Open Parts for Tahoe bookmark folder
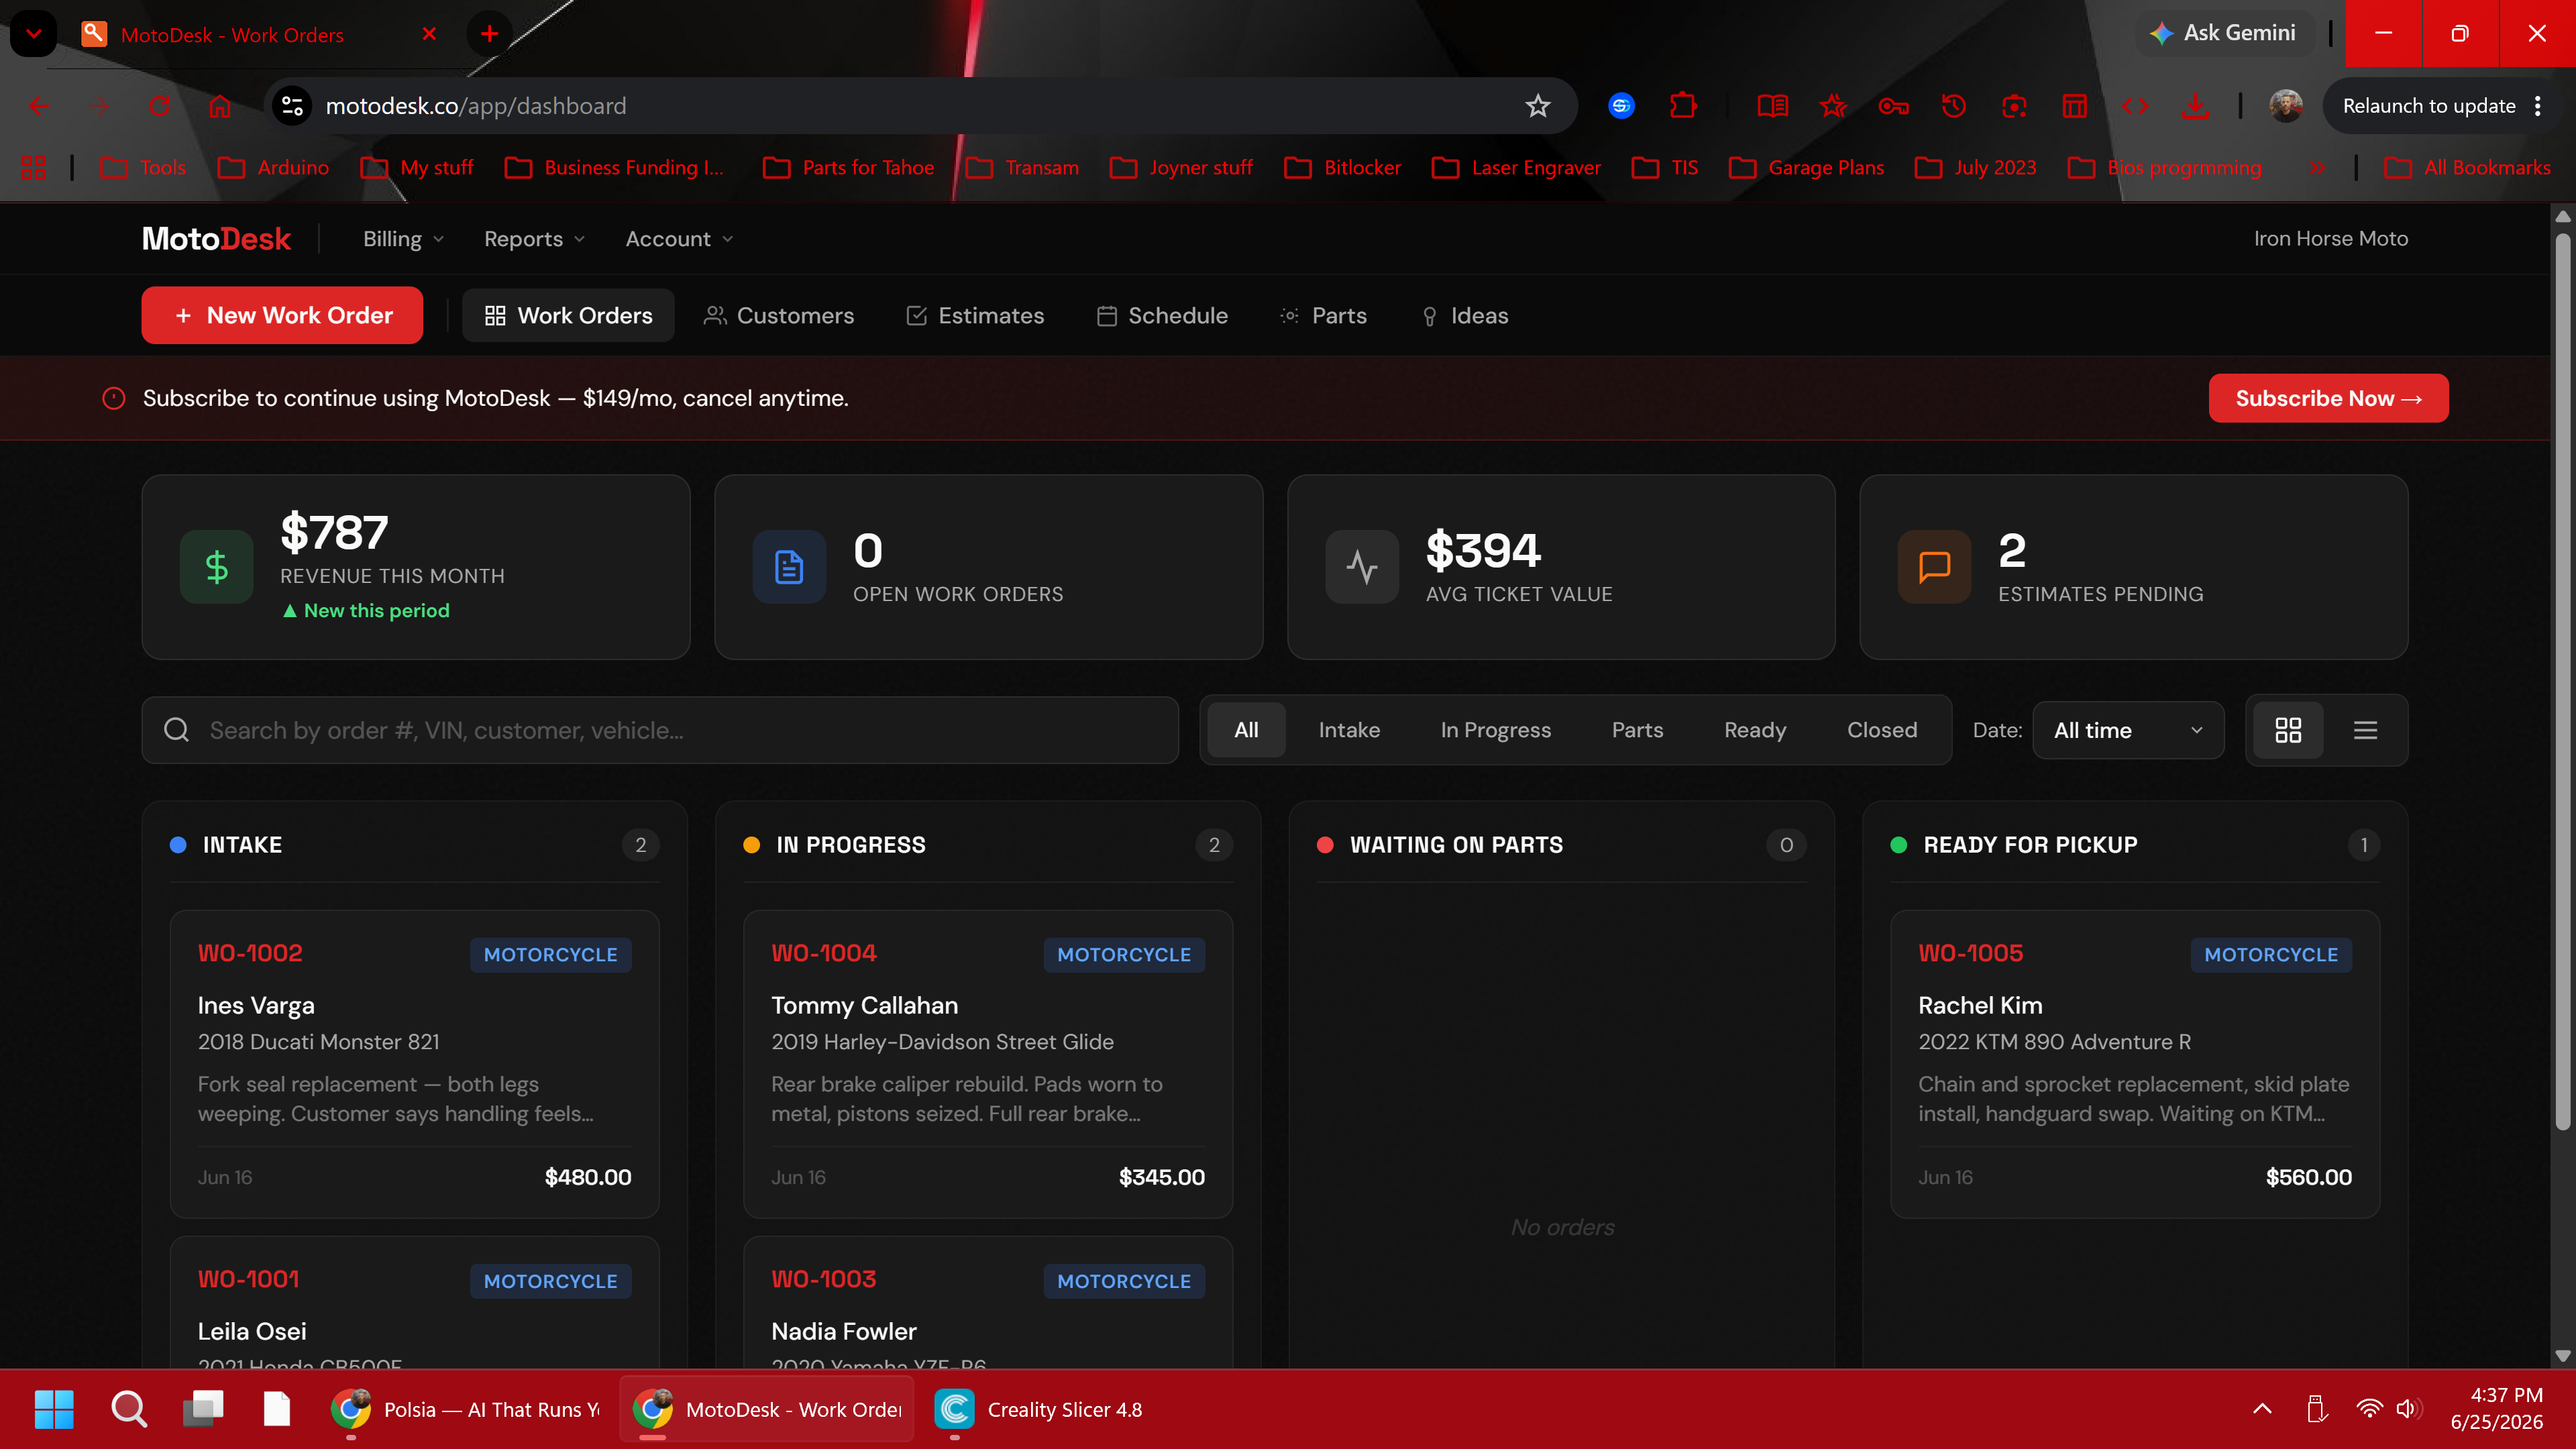Viewport: 2576px width, 1449px height. tap(848, 167)
